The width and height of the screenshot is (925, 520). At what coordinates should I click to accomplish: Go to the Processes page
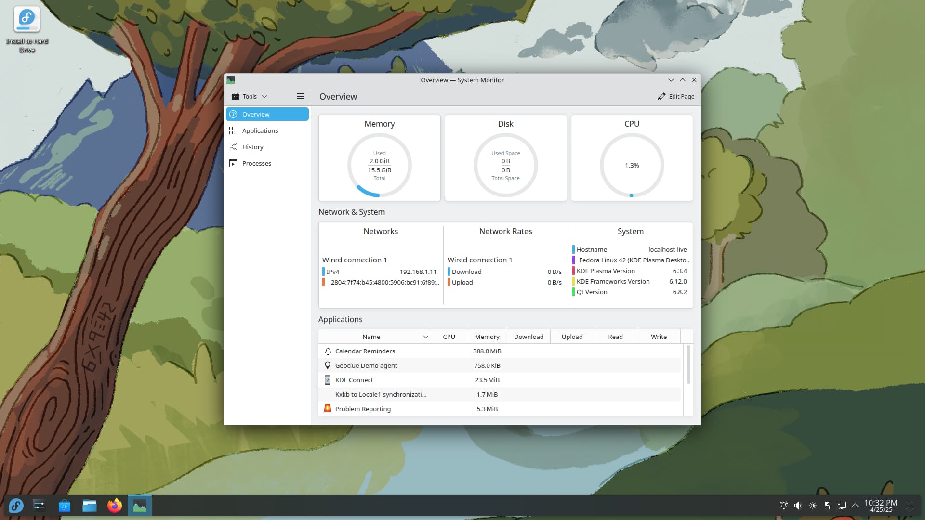click(267, 163)
